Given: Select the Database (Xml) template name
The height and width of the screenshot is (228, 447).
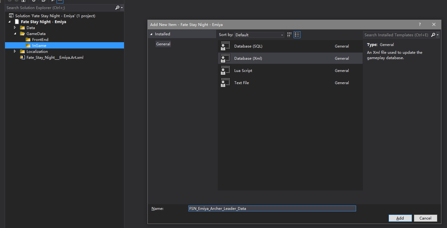Looking at the screenshot, I should 248,58.
